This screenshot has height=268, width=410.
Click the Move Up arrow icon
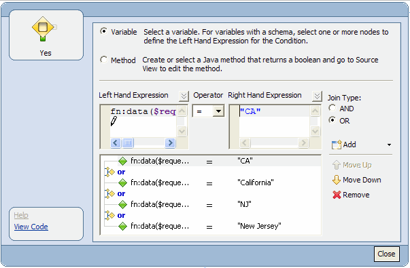(x=337, y=165)
